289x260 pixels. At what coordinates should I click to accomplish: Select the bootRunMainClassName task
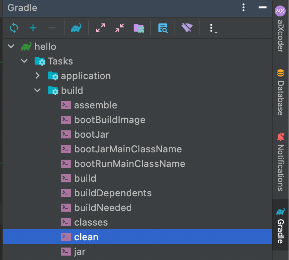point(137,164)
